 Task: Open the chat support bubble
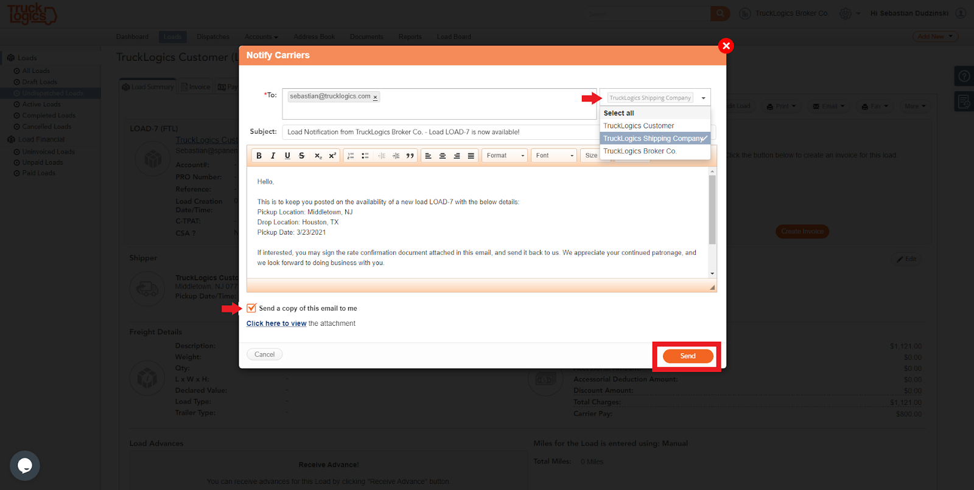(x=25, y=466)
